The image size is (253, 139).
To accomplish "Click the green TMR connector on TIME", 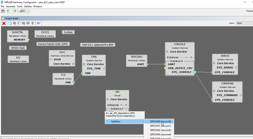I will pyautogui.click(x=82, y=73).
